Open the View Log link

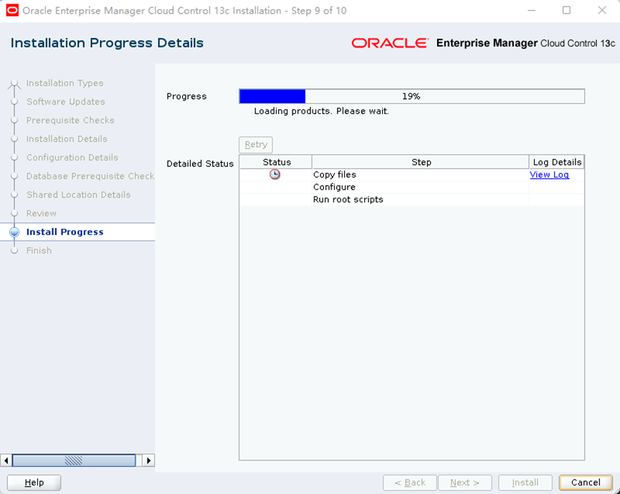coord(549,174)
